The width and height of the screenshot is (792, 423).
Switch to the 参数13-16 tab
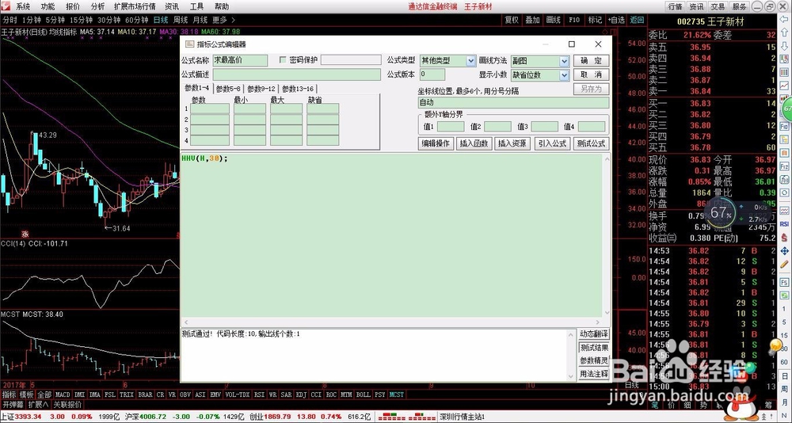[298, 89]
